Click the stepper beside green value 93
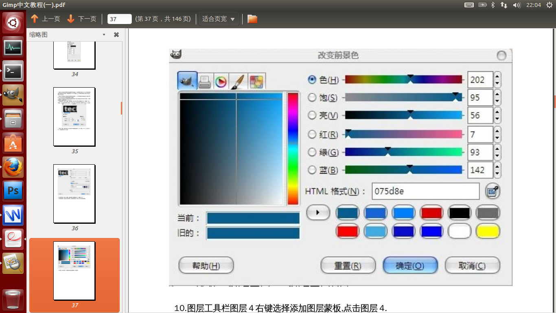 coord(497,152)
